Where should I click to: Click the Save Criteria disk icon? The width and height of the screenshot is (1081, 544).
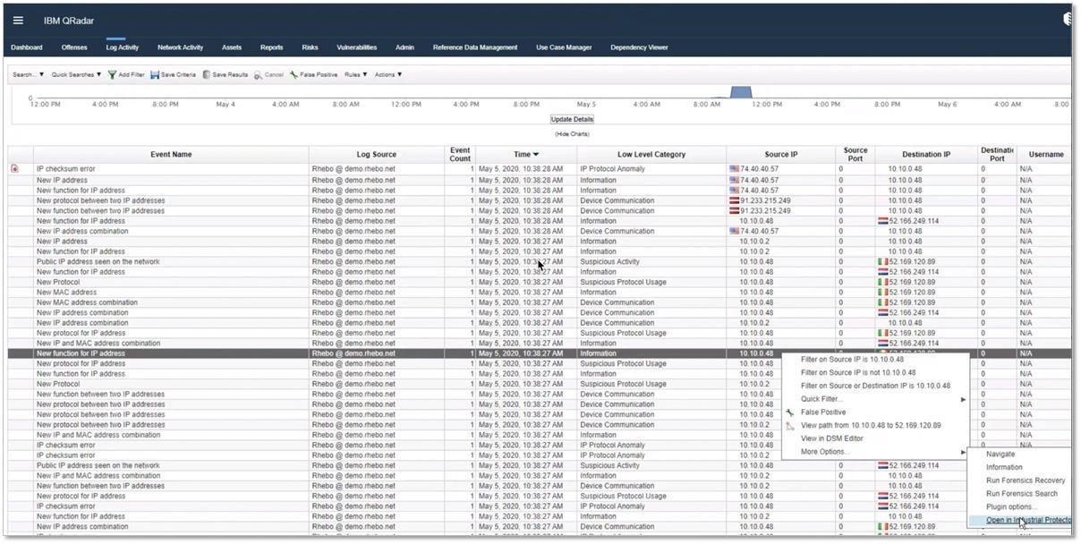[x=155, y=75]
